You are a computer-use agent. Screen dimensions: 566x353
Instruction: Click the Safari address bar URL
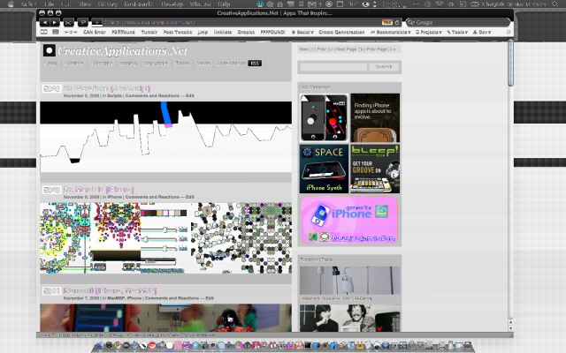152,22
